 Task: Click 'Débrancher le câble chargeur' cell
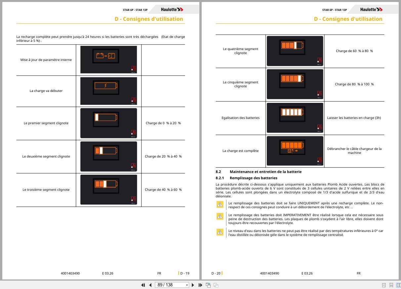(354, 151)
